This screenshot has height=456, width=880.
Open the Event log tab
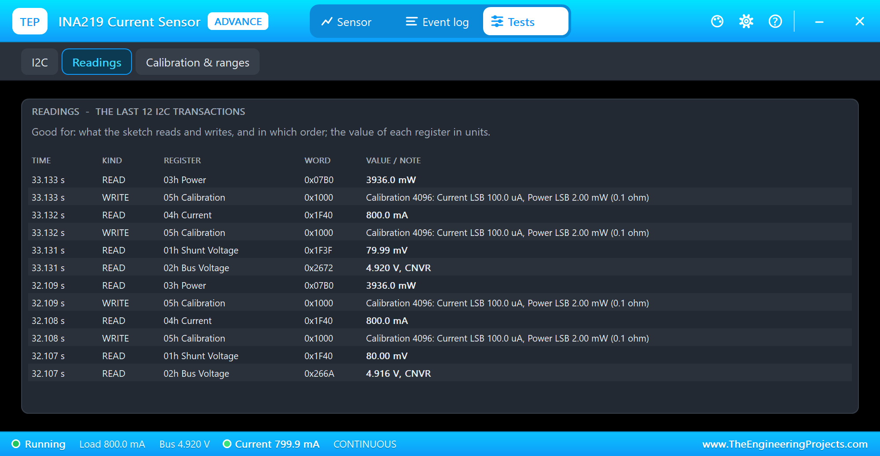pyautogui.click(x=437, y=22)
